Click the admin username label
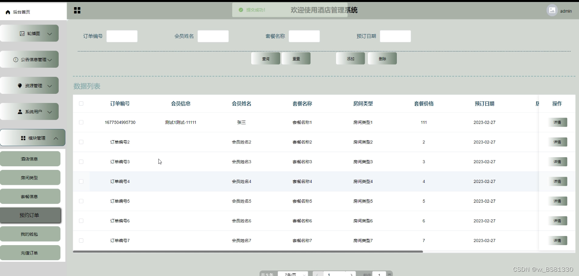Screen dimensions: 579x276 coord(566,11)
